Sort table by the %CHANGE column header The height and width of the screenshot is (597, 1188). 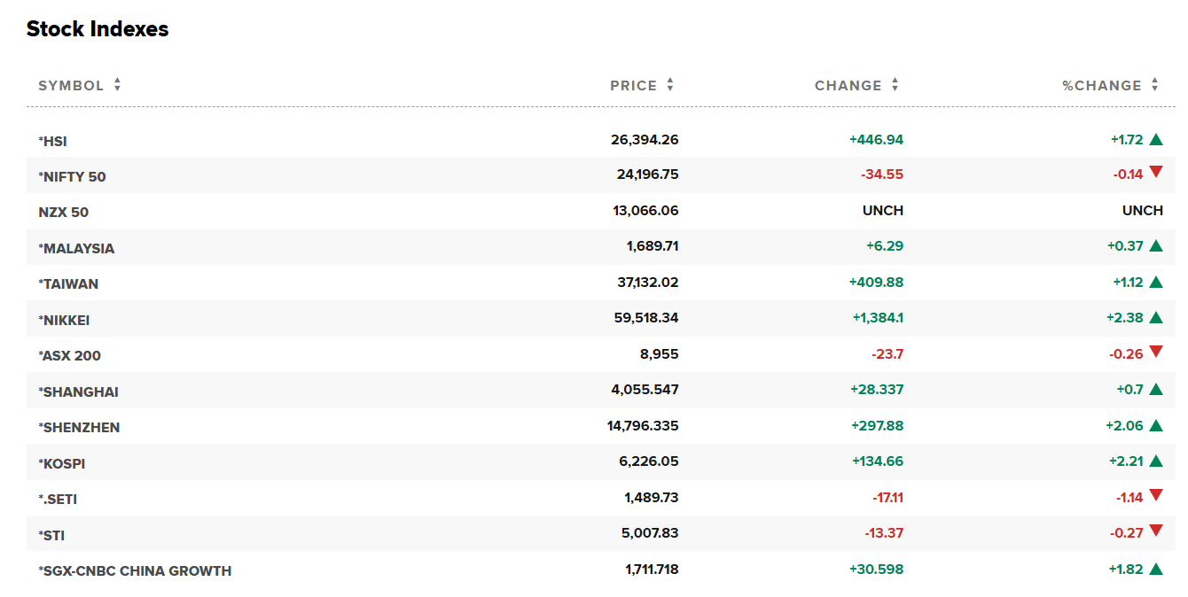point(1101,86)
